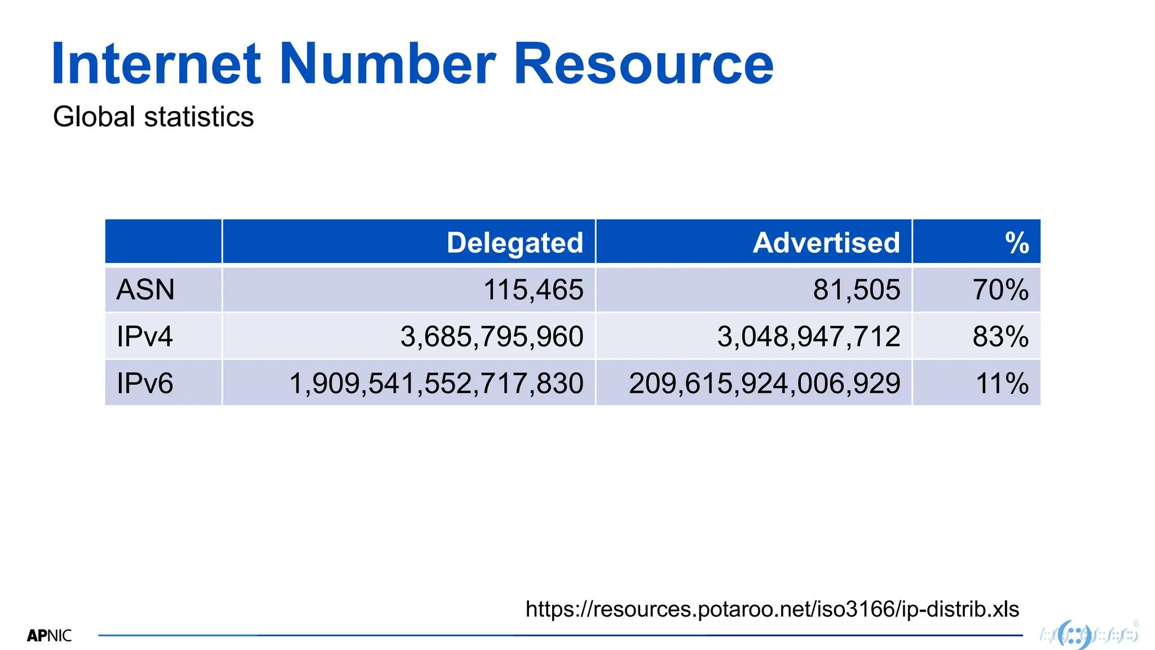Click the IPv4 row label
This screenshot has width=1155, height=650.
pos(144,336)
